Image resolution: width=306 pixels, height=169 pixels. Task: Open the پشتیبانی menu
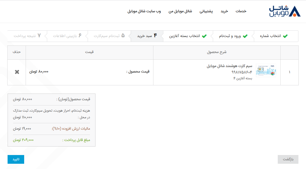206,11
